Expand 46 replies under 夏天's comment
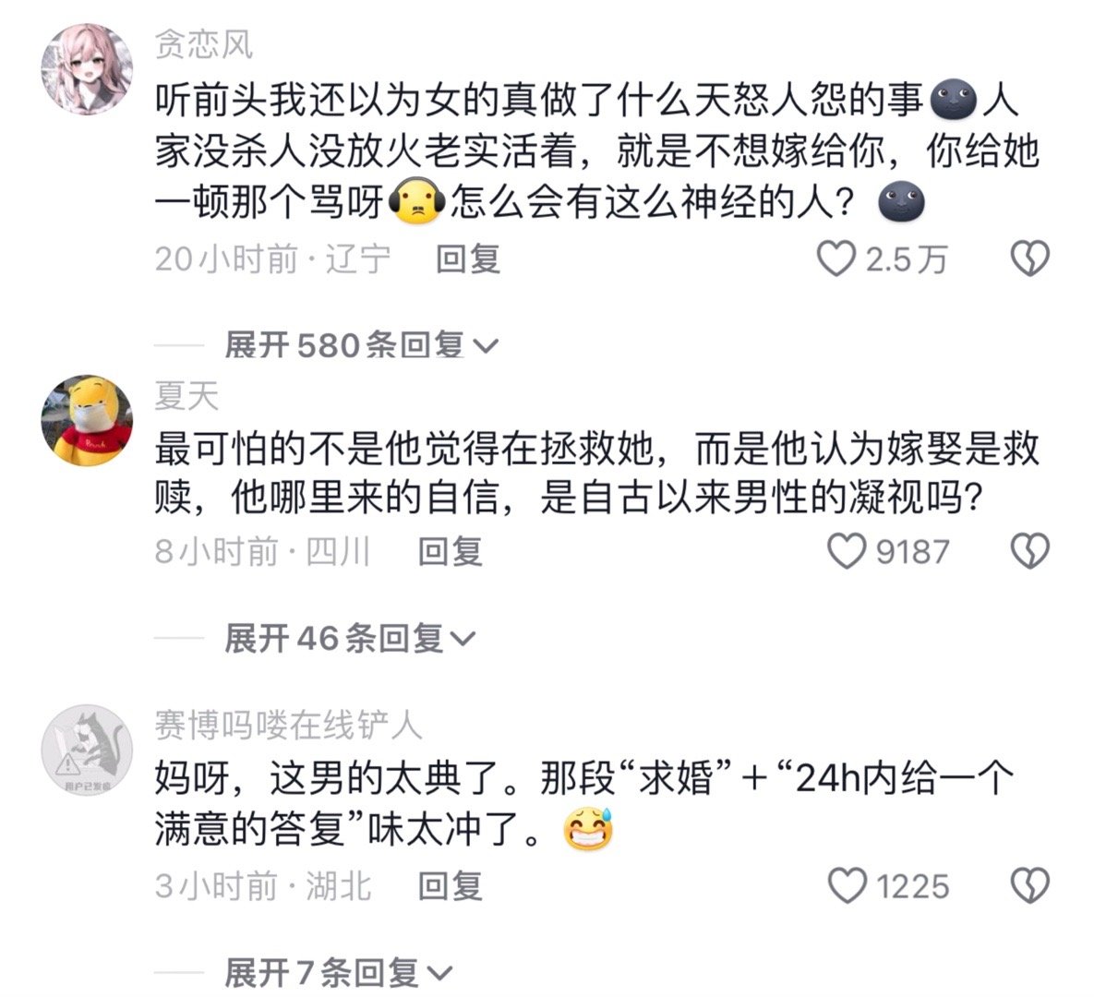The width and height of the screenshot is (1094, 997). 350,638
